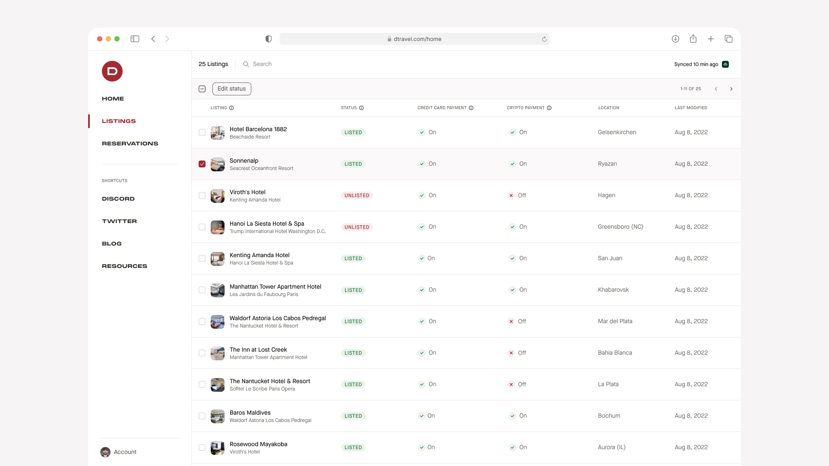Click the Resources shortcut icon
Image resolution: width=829 pixels, height=466 pixels.
(x=124, y=266)
